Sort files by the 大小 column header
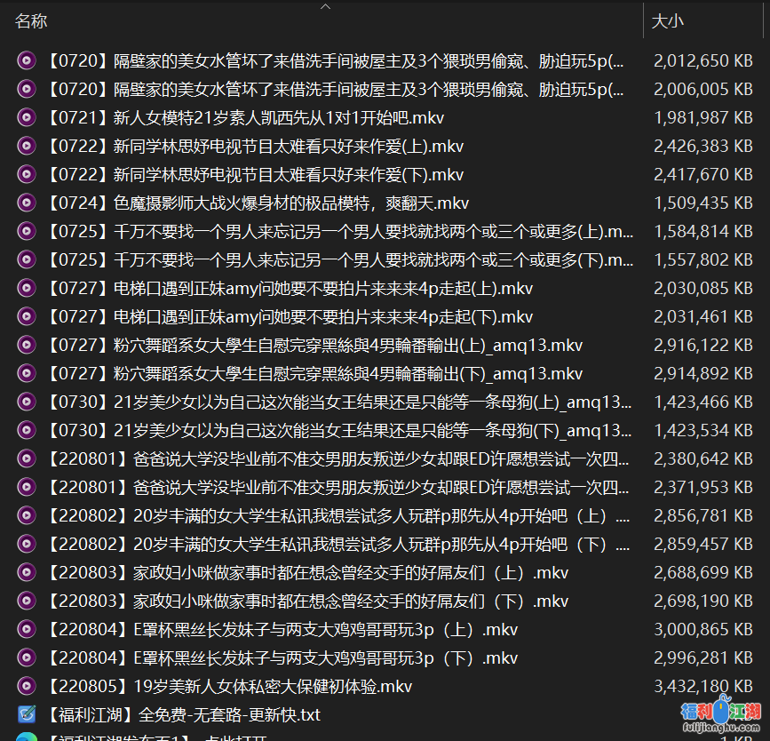770x741 pixels. pyautogui.click(x=668, y=21)
